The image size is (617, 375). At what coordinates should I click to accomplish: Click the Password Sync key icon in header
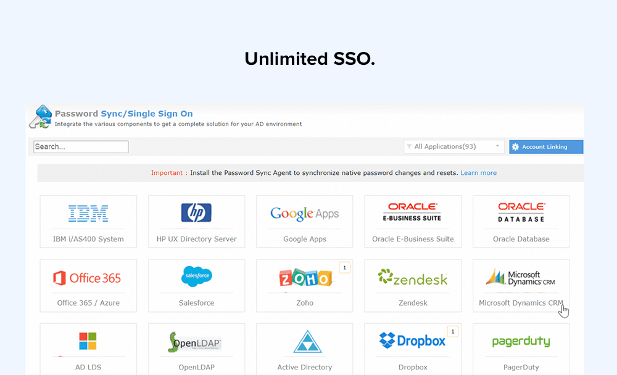tap(41, 117)
